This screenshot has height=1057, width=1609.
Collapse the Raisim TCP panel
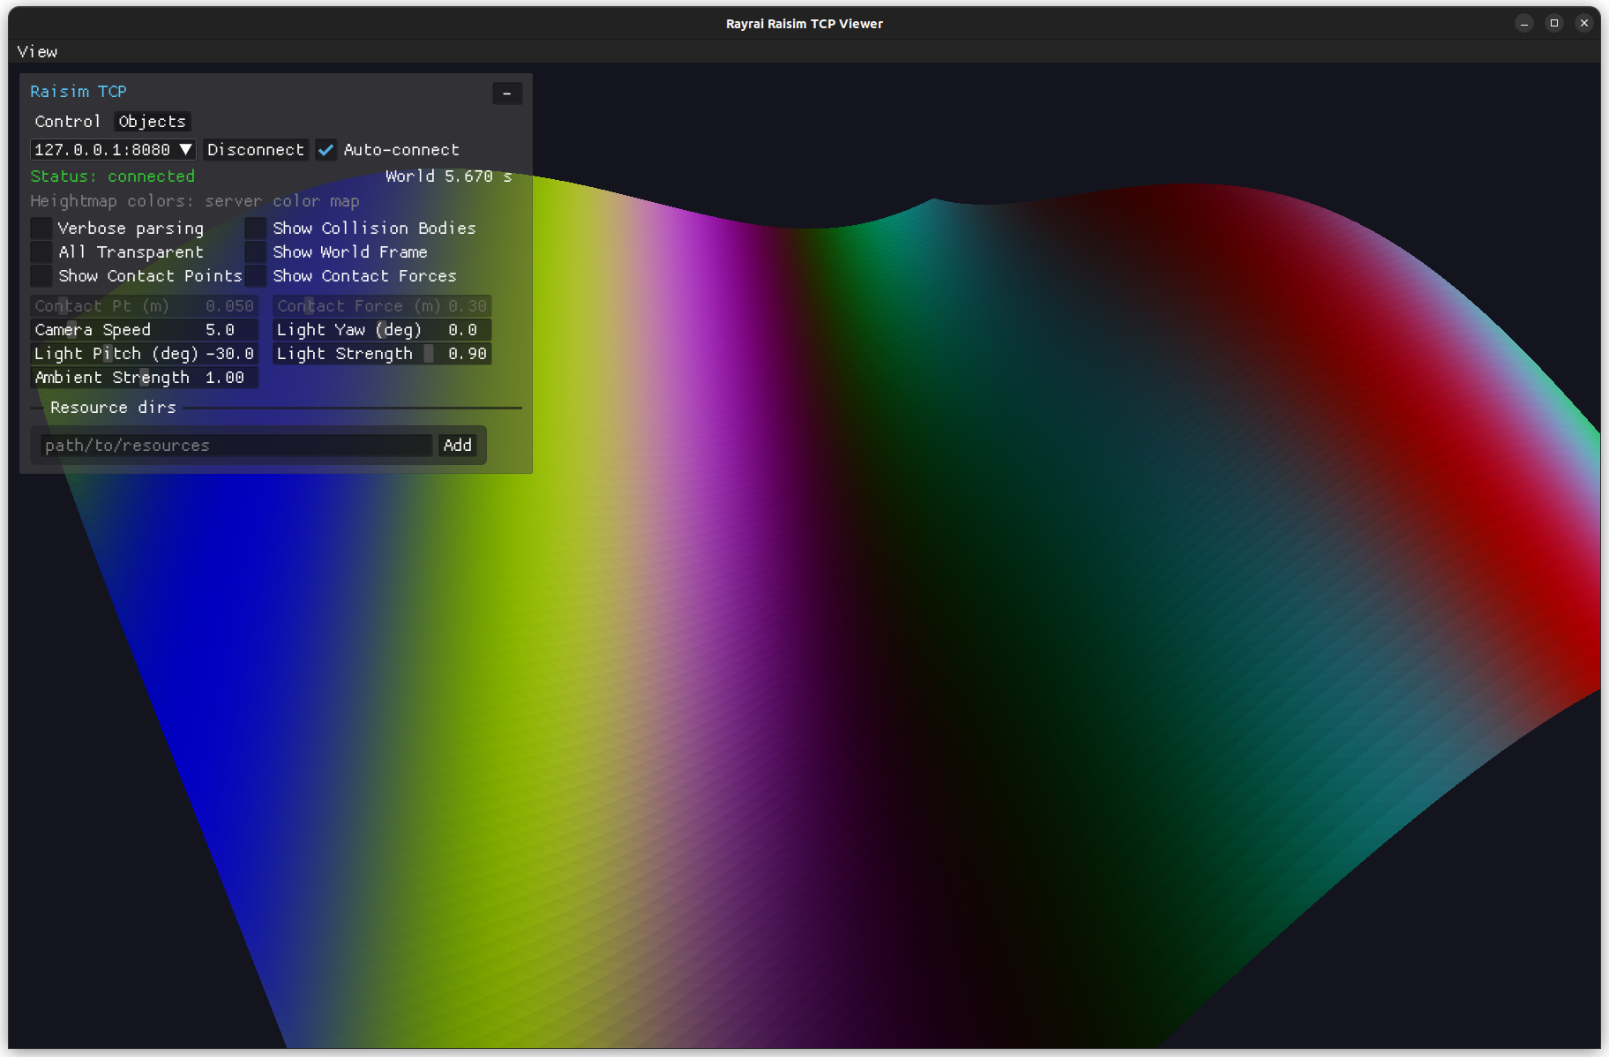pyautogui.click(x=507, y=93)
